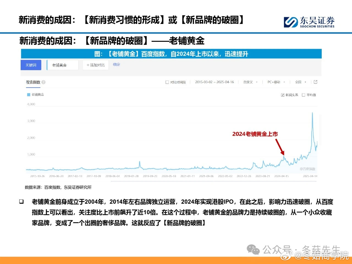Open the 自定义 dropdown
Image resolution: width=352 pixels, height=264 pixels.
(251, 82)
